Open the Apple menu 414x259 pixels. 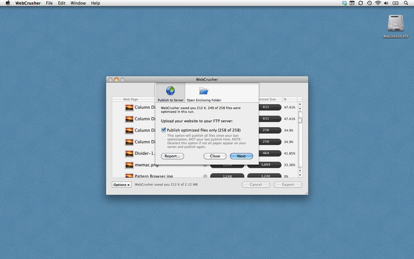coord(8,3)
